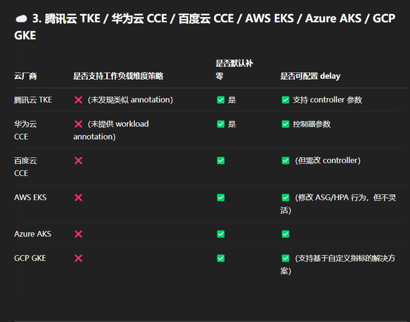Click the GCP GKE row label
410x322 pixels.
[x=30, y=258]
